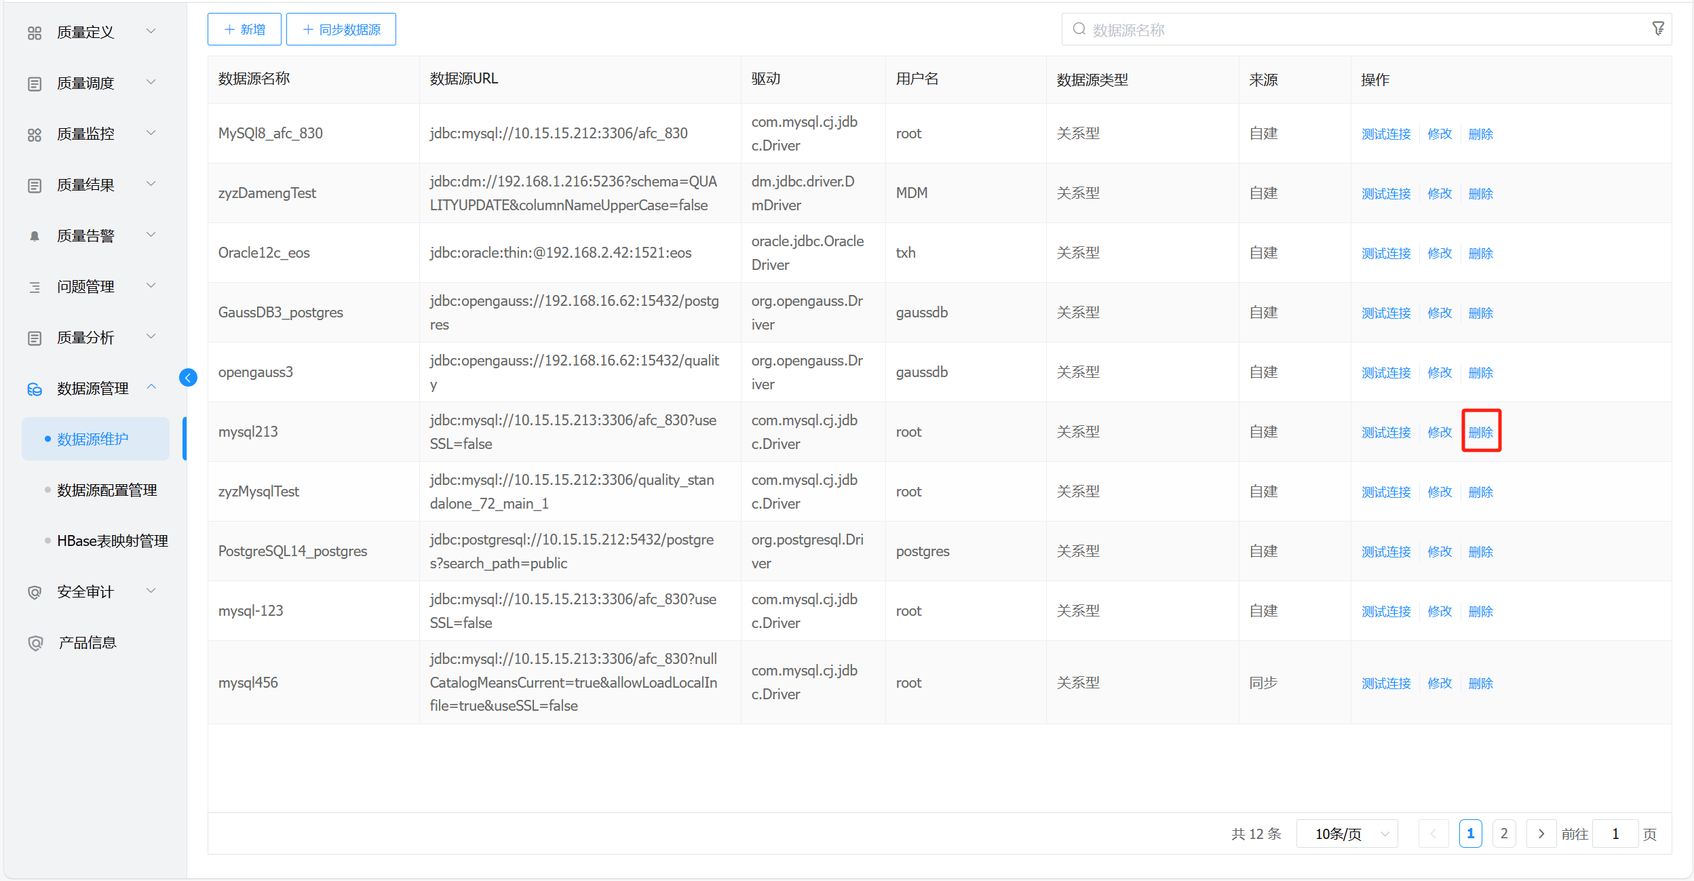Click the search magnifier icon
1694x881 pixels.
click(x=1079, y=29)
